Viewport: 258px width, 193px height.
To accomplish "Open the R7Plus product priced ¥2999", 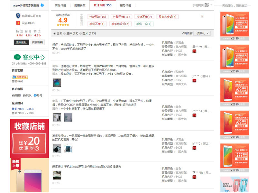I will pyautogui.click(x=235, y=92).
